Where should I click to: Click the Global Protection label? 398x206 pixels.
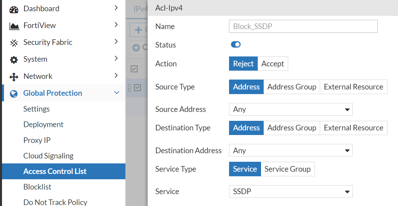[52, 93]
